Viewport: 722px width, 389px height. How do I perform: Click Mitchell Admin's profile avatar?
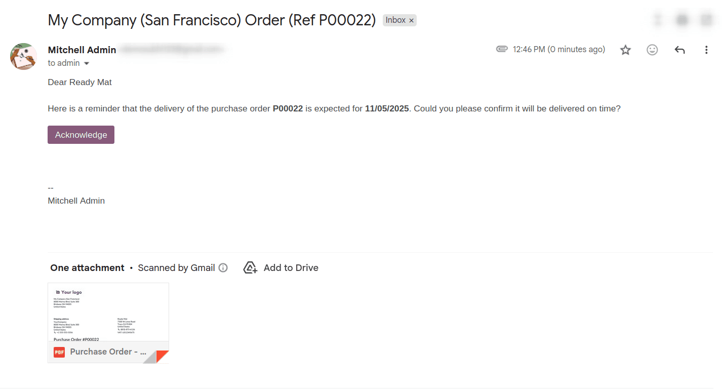click(x=23, y=56)
